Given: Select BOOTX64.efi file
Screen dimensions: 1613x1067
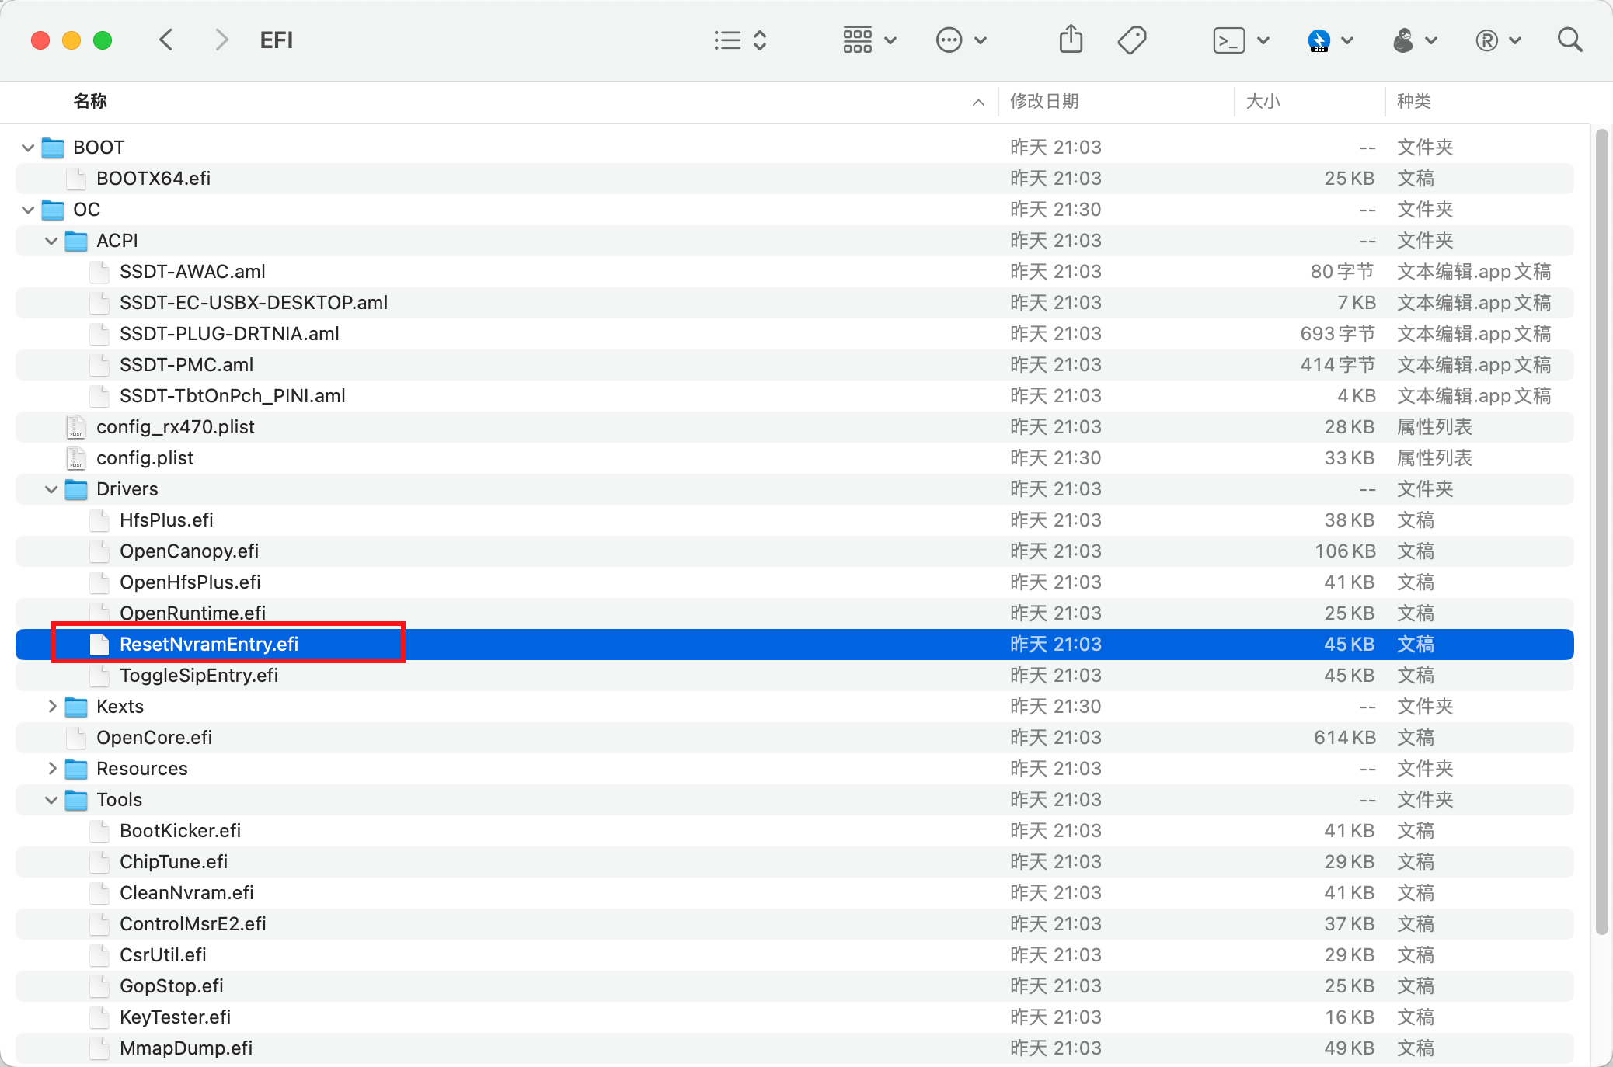Looking at the screenshot, I should point(795,179).
